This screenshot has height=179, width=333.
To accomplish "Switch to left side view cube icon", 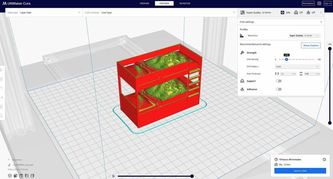I will (27, 176).
